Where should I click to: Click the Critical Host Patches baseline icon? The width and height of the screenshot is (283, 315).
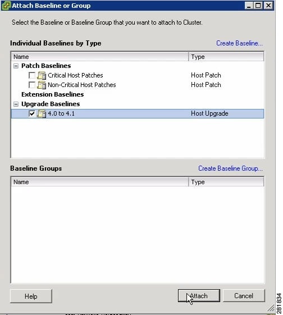(x=42, y=76)
